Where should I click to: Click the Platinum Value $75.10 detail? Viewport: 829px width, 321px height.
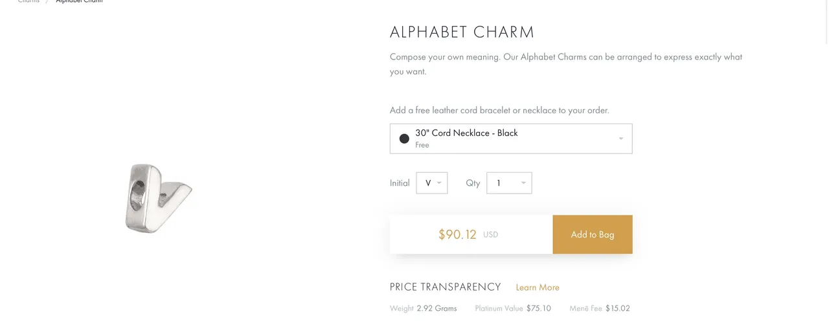[513, 308]
